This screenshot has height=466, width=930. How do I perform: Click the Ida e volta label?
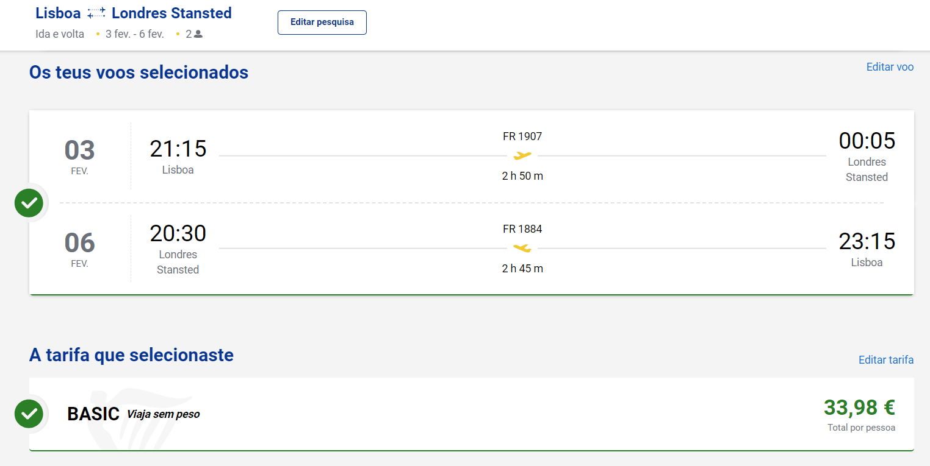pyautogui.click(x=60, y=34)
